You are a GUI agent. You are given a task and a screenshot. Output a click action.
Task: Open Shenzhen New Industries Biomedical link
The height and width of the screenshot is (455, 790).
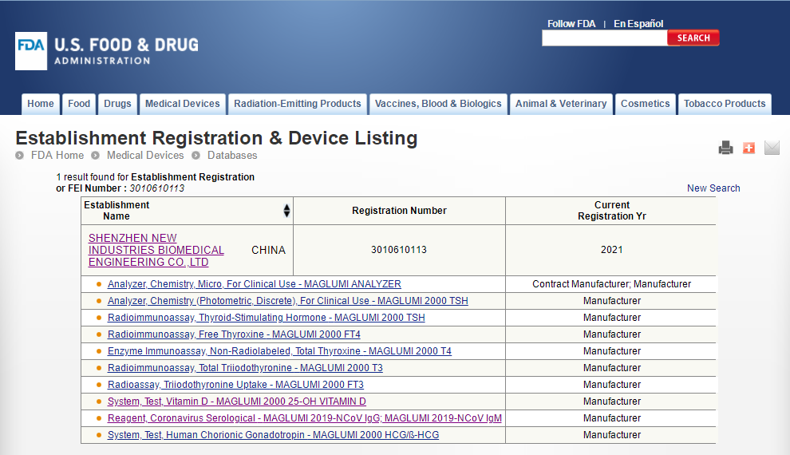tap(156, 250)
